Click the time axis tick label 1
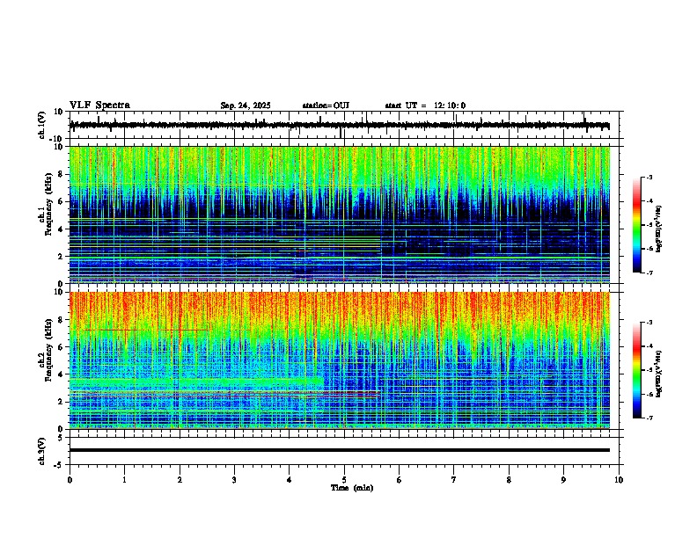 124,480
